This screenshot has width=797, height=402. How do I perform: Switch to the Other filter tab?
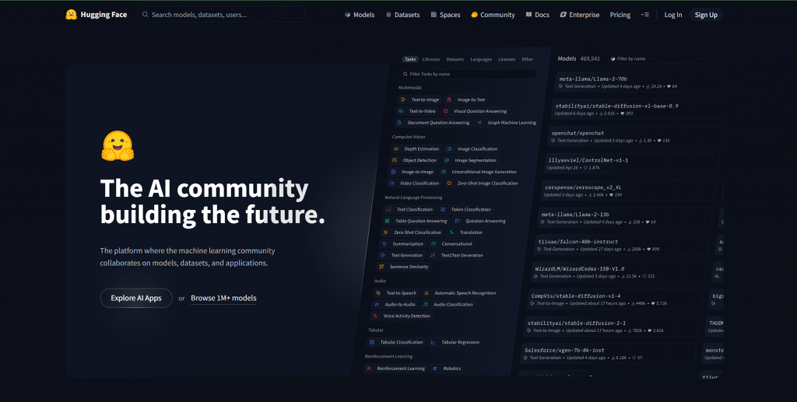tap(528, 59)
